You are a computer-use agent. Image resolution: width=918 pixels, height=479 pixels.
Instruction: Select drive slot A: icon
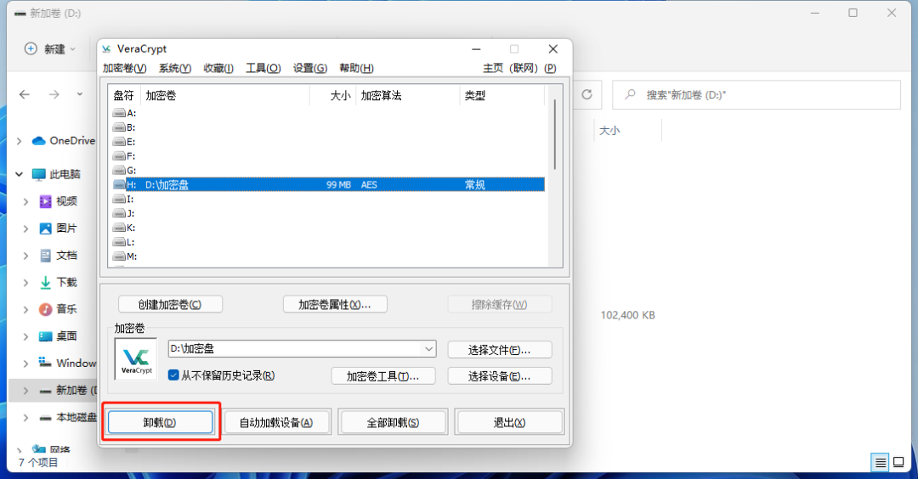pyautogui.click(x=119, y=113)
